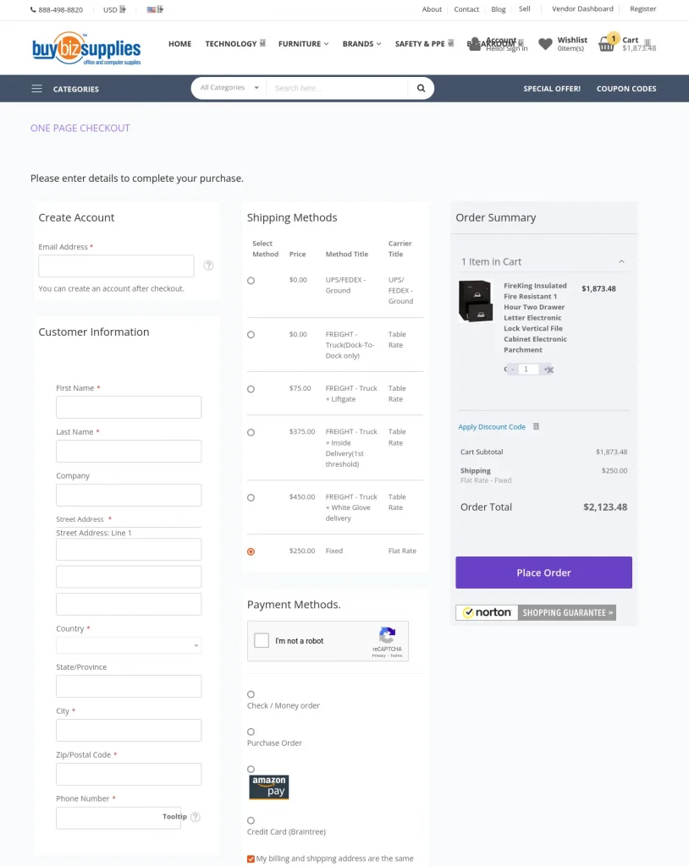Viewport: 689px width, 866px height.
Task: Open the shopping Cart icon
Action: tap(606, 44)
